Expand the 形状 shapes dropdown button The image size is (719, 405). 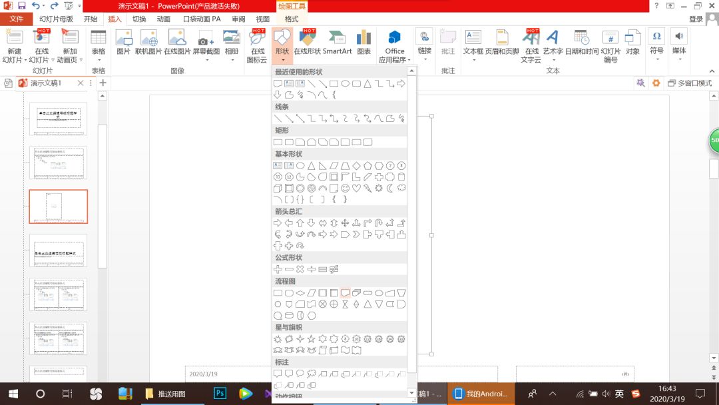click(x=282, y=44)
